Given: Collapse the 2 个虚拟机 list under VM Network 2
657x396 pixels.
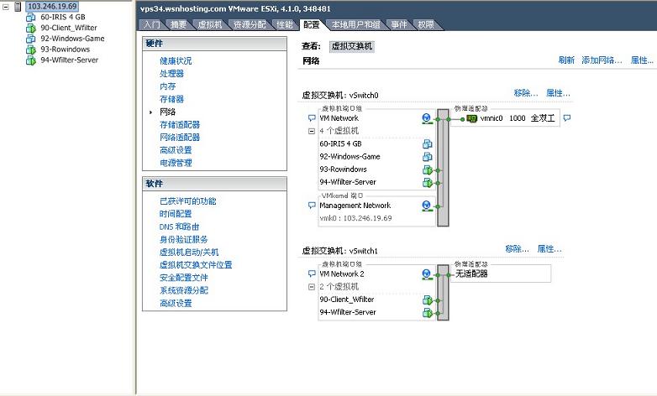Looking at the screenshot, I should [312, 287].
